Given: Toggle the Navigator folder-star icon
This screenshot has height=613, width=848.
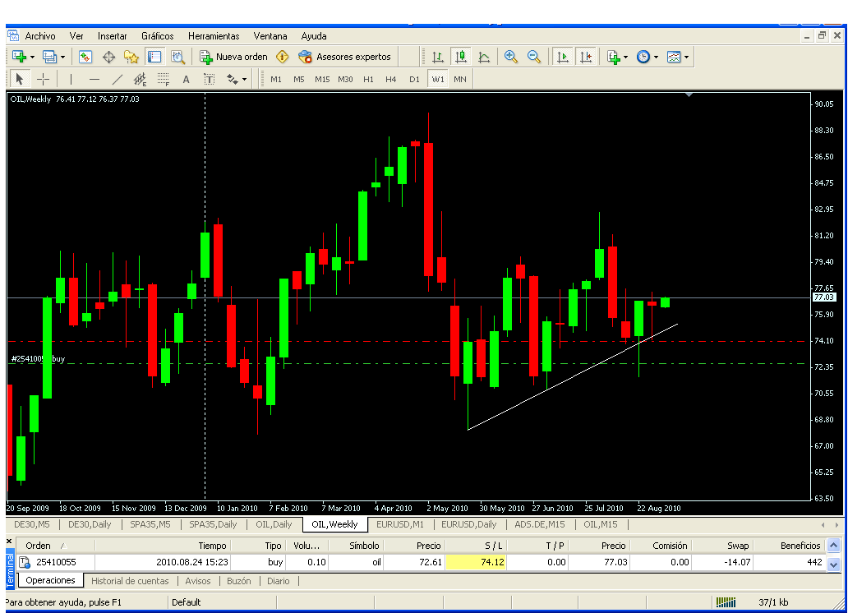Looking at the screenshot, I should (x=131, y=57).
